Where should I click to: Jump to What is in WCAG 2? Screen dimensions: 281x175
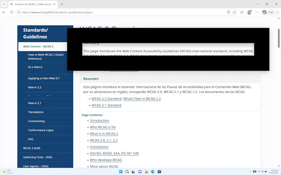[x=104, y=134]
